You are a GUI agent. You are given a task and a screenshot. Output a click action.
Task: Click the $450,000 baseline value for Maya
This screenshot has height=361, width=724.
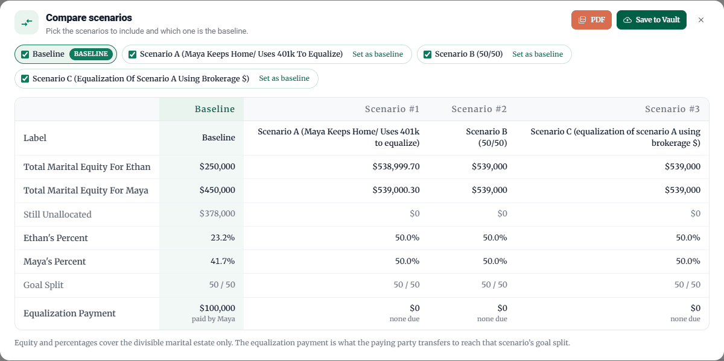coord(217,190)
